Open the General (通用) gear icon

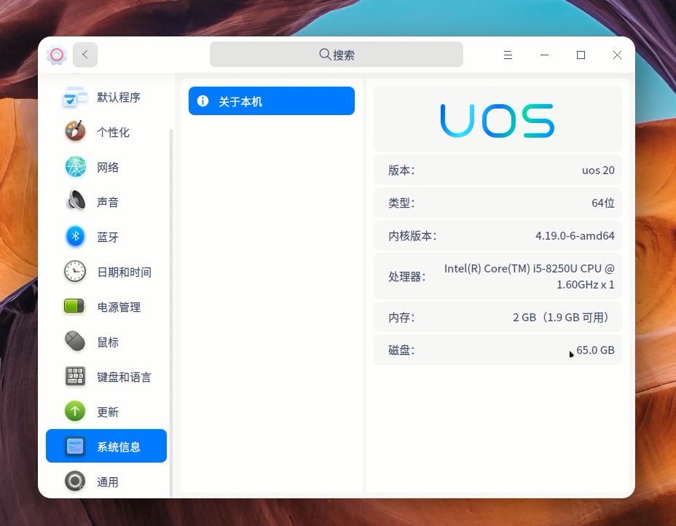[x=75, y=481]
